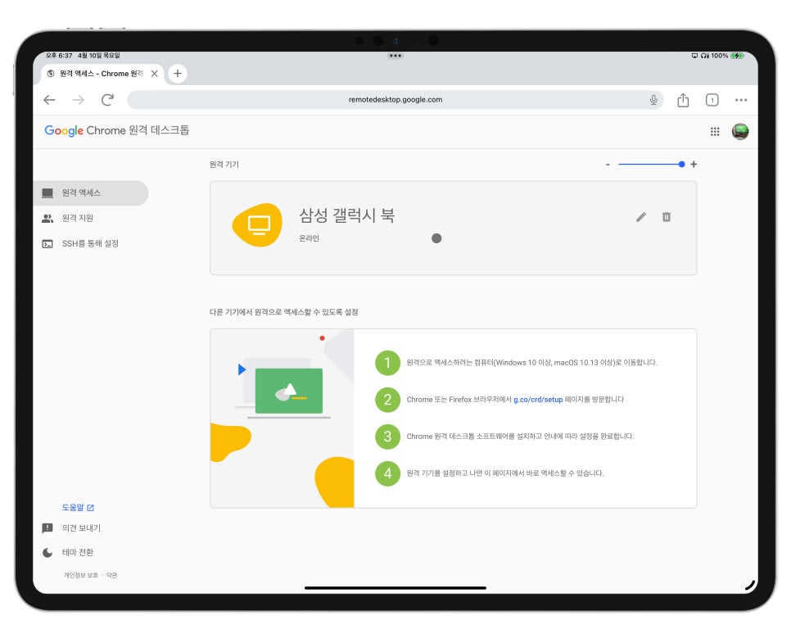Click the laptop icon beside 원격 액세스
791x643 pixels.
pyautogui.click(x=47, y=192)
